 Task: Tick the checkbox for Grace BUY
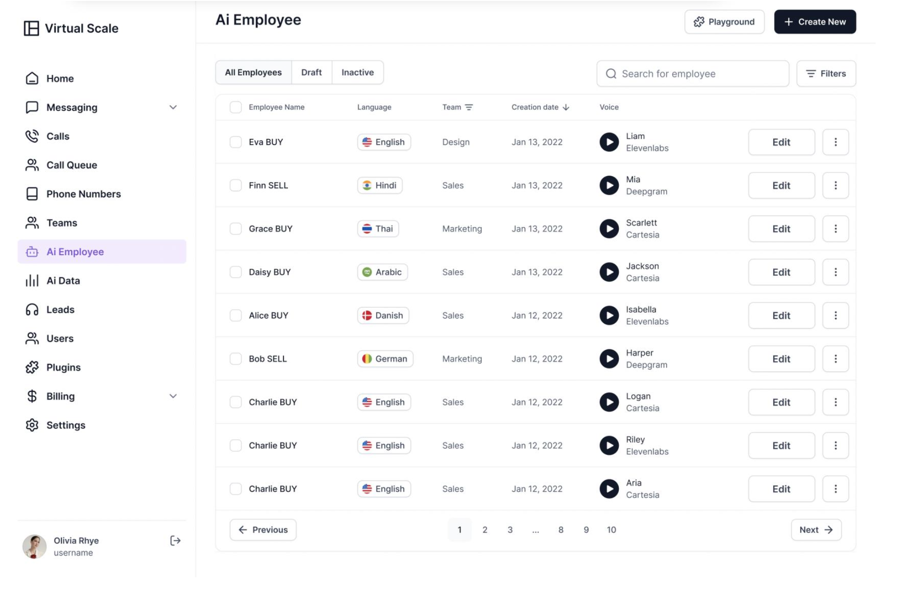[236, 229]
